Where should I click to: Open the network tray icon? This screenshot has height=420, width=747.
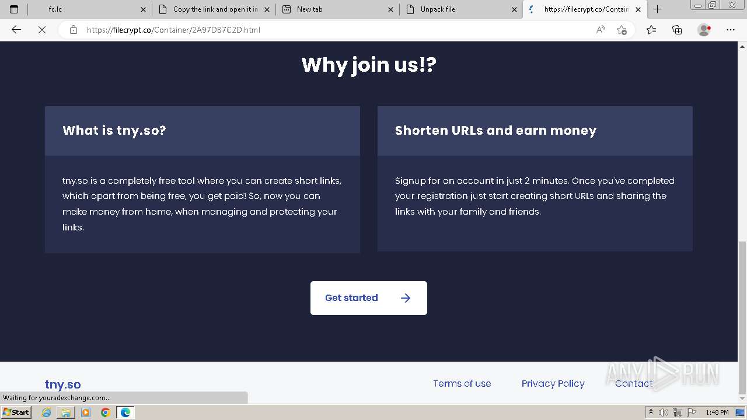[678, 412]
